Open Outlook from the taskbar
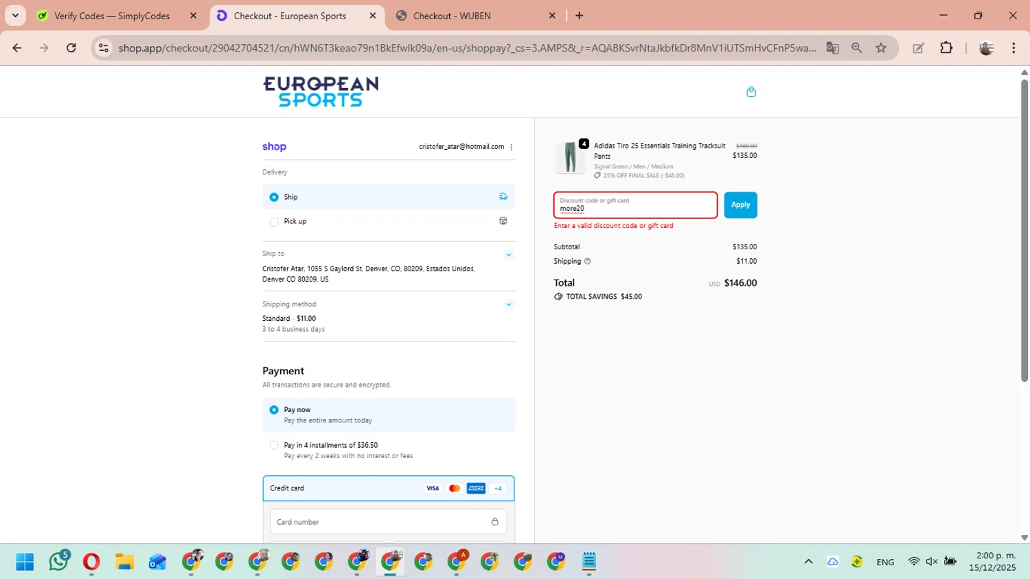 coord(157,562)
